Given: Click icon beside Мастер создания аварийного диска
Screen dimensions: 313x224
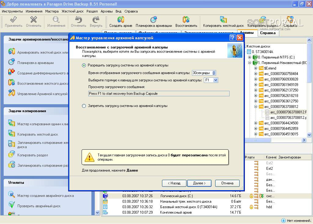Looking at the screenshot, I should 12,194.
